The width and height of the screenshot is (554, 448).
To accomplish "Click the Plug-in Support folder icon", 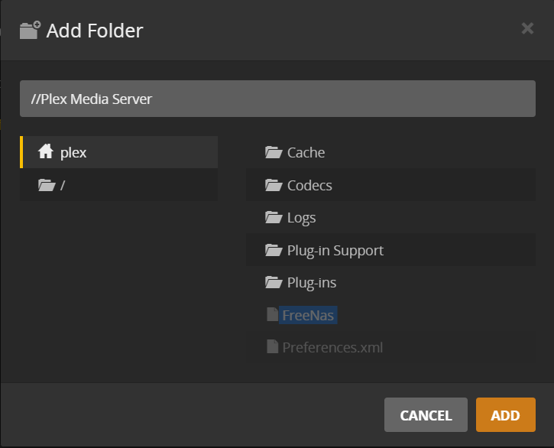I will [274, 250].
